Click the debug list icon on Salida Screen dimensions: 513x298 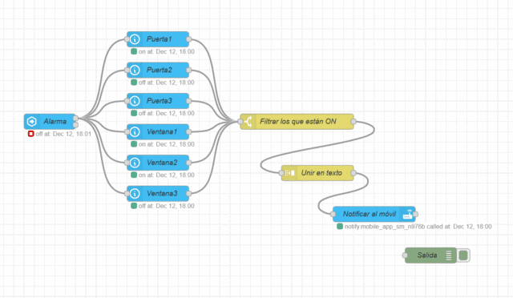point(449,256)
